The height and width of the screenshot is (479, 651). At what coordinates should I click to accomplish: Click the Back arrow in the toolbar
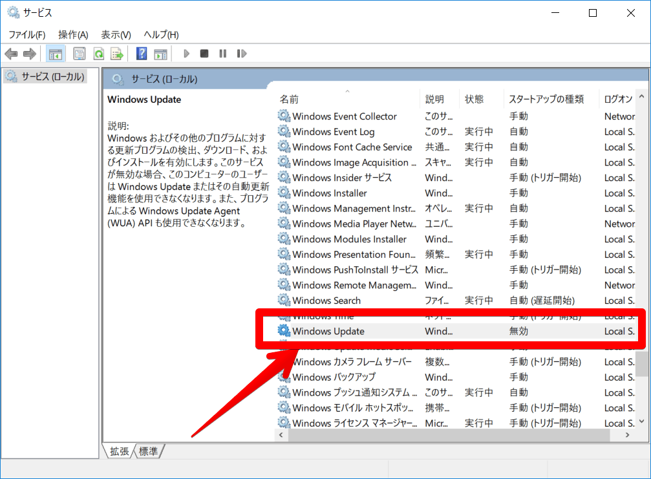11,54
